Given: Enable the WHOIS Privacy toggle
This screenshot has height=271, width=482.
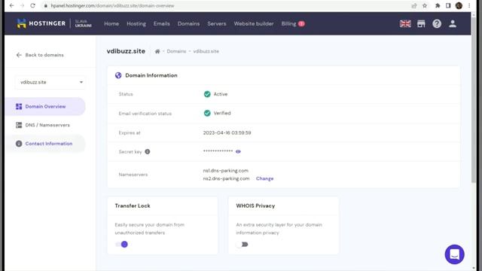Looking at the screenshot, I should pos(243,244).
